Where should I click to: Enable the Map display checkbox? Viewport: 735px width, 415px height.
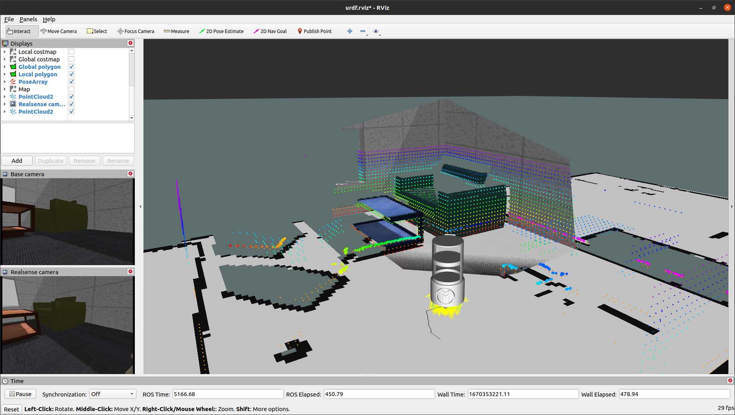[x=72, y=89]
